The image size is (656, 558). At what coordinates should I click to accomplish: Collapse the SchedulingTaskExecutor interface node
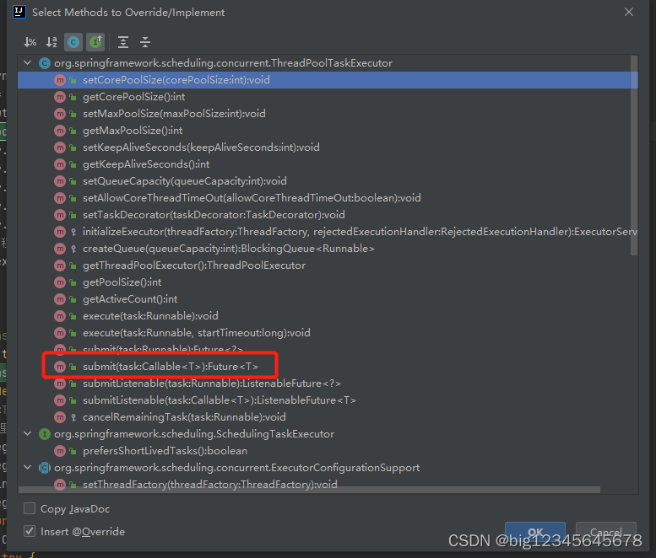[x=28, y=434]
